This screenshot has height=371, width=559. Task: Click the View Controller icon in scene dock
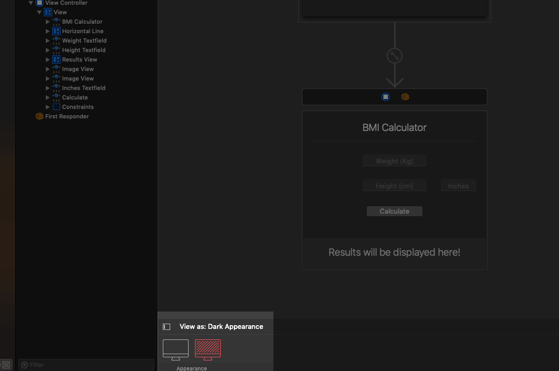tap(386, 97)
